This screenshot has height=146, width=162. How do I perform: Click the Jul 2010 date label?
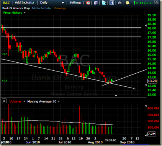(x=65, y=142)
